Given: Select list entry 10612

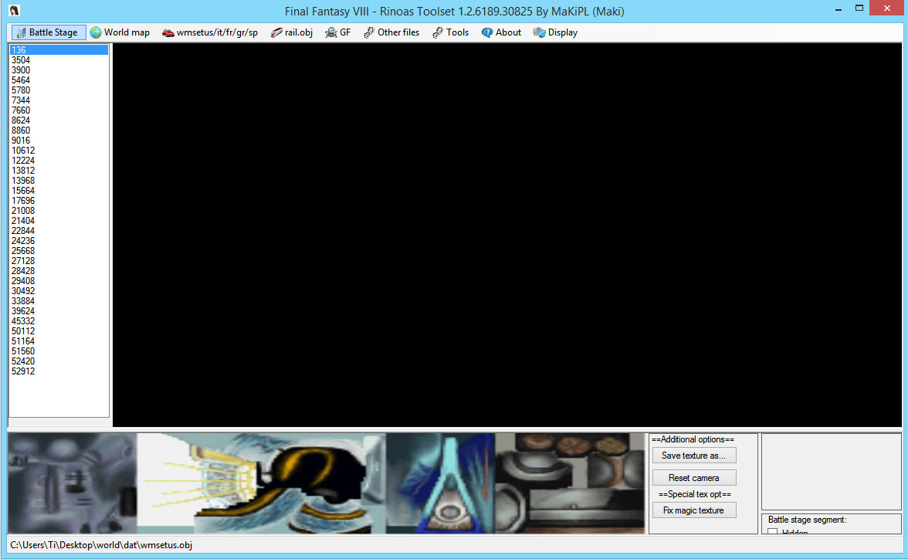Looking at the screenshot, I should (x=59, y=151).
